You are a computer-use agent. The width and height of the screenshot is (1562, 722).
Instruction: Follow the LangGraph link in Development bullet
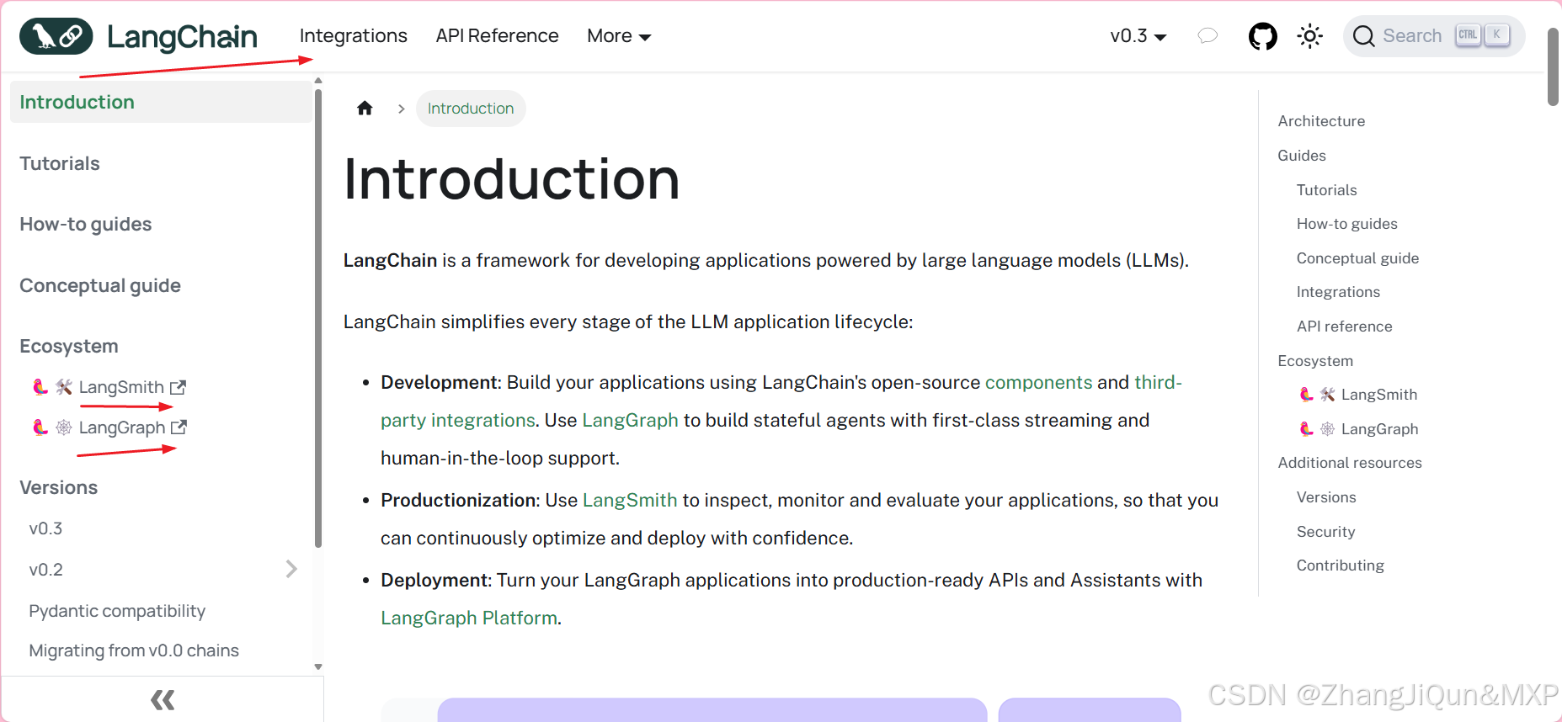click(630, 420)
